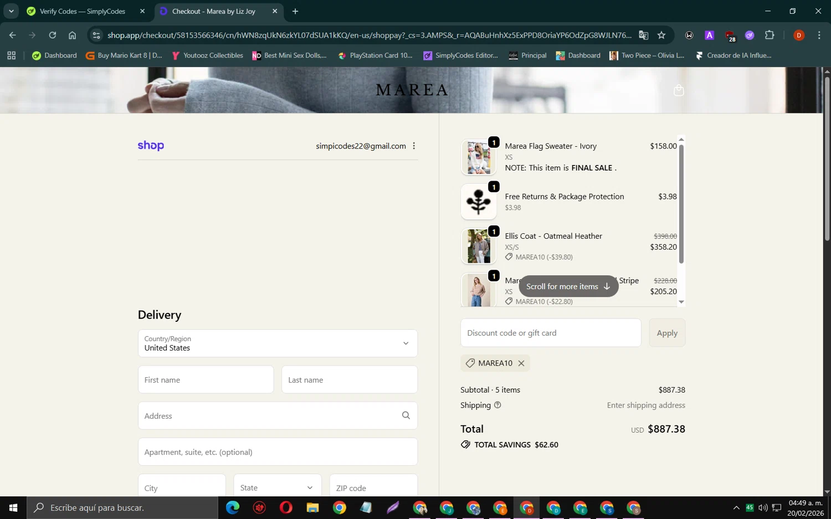Open Opera browser from taskbar
The width and height of the screenshot is (831, 519).
(286, 507)
